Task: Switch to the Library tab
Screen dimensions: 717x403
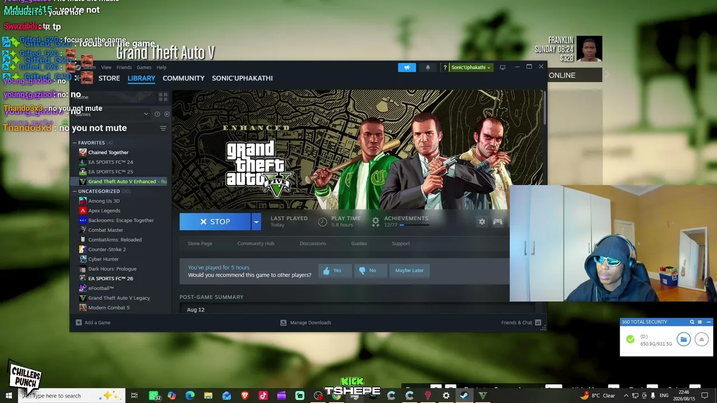Action: tap(141, 78)
